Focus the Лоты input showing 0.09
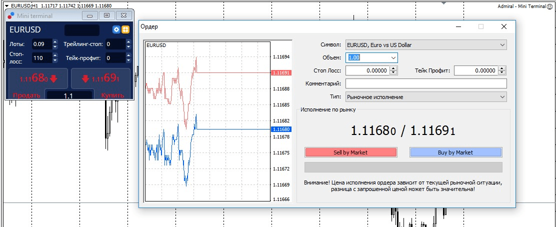The height and width of the screenshot is (227, 556). coord(42,44)
